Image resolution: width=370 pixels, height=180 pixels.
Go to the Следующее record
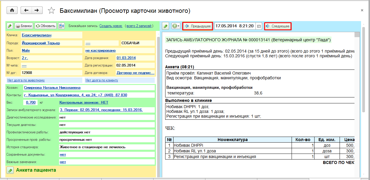(278, 26)
